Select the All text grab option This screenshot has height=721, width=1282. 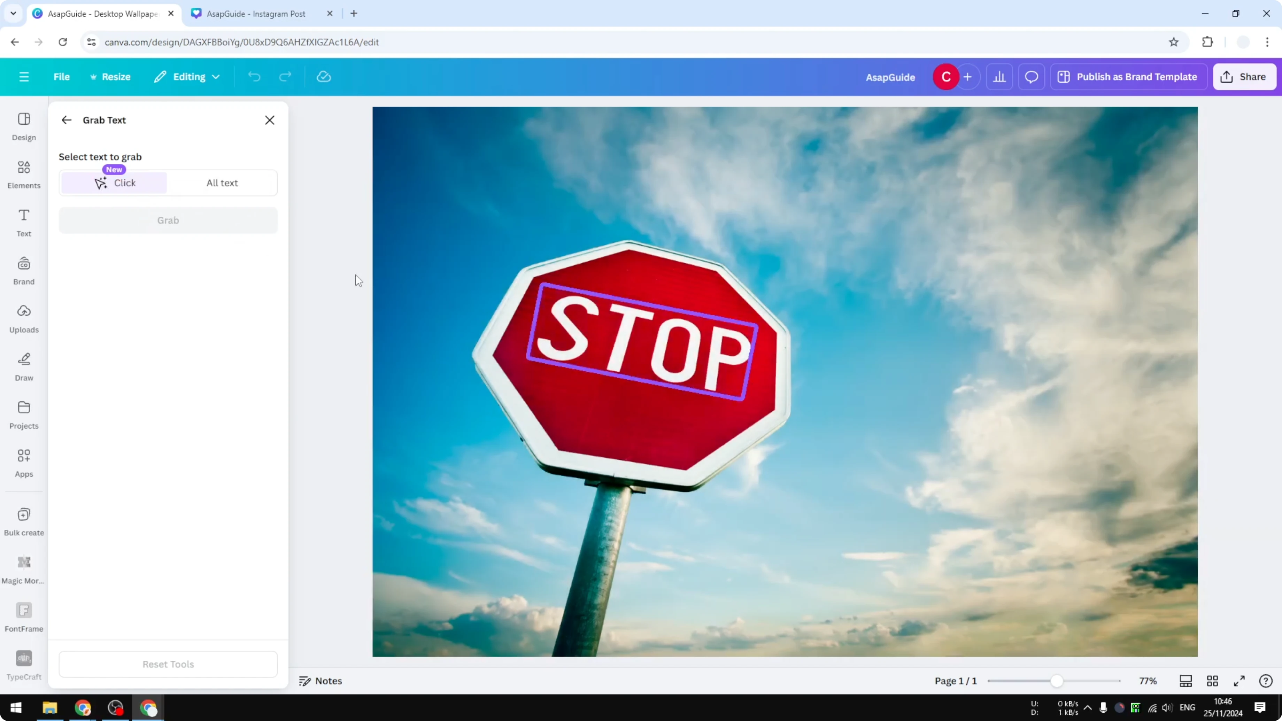[222, 183]
